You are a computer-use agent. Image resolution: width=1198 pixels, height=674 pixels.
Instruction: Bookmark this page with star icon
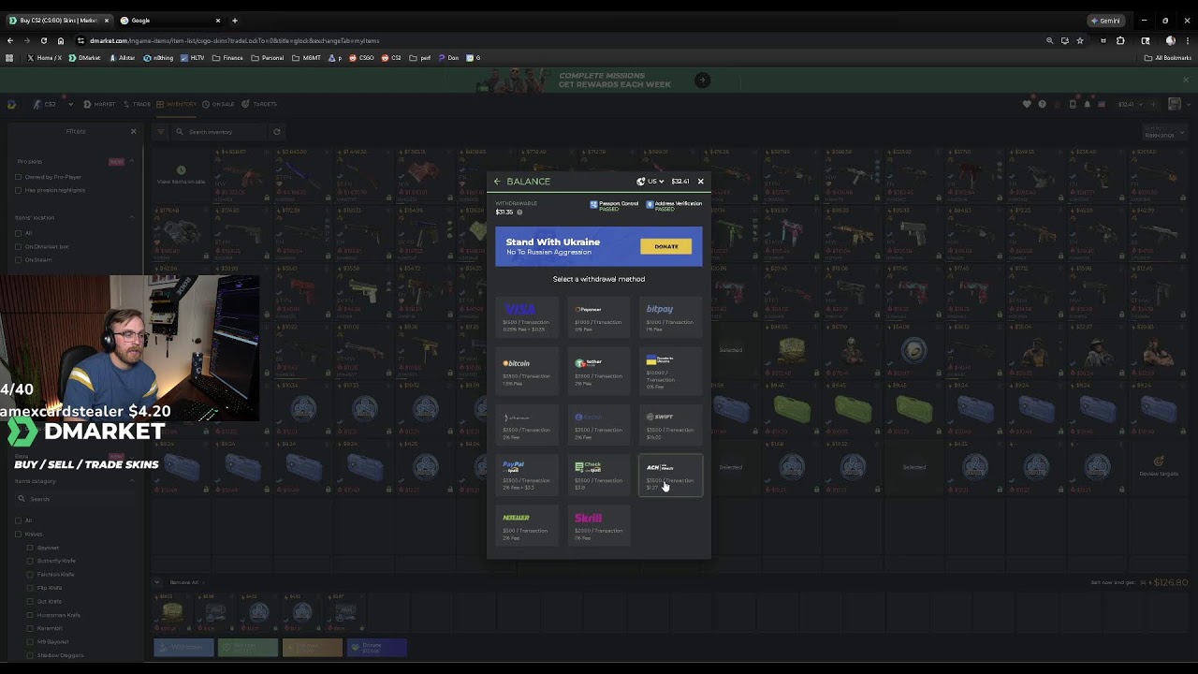pyautogui.click(x=1079, y=40)
